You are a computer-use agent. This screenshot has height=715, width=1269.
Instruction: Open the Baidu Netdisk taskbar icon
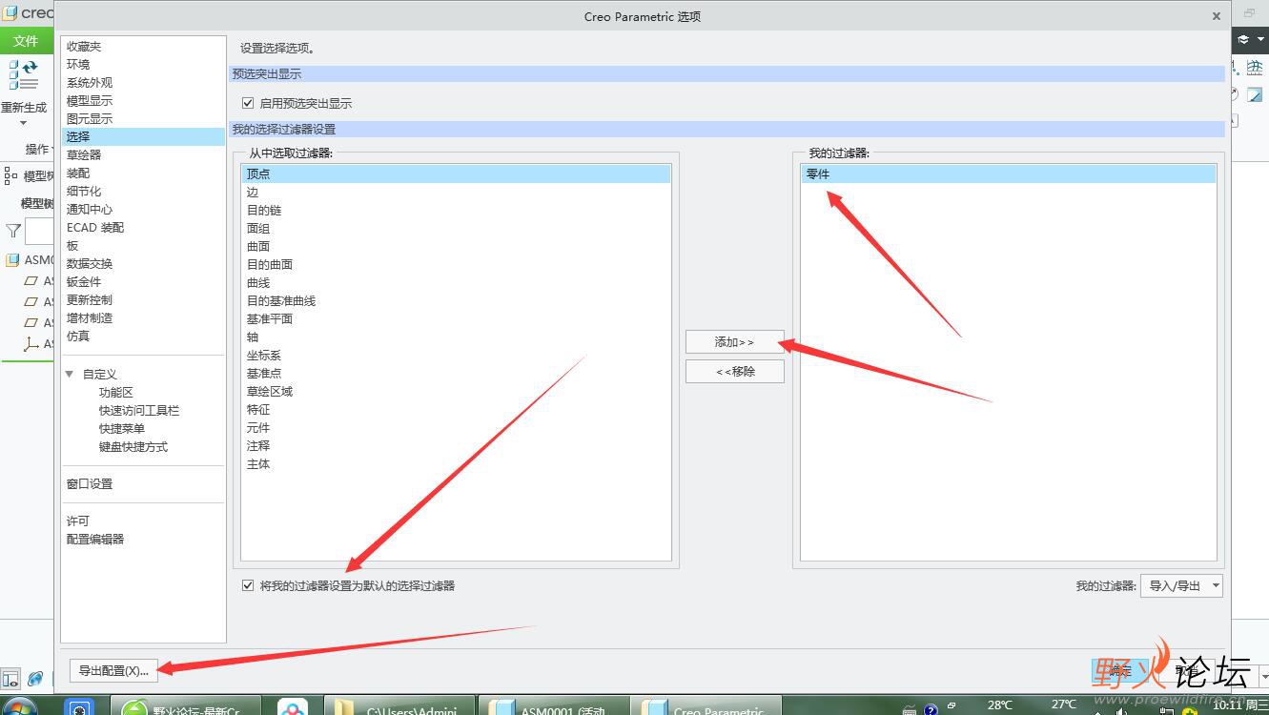click(x=292, y=708)
